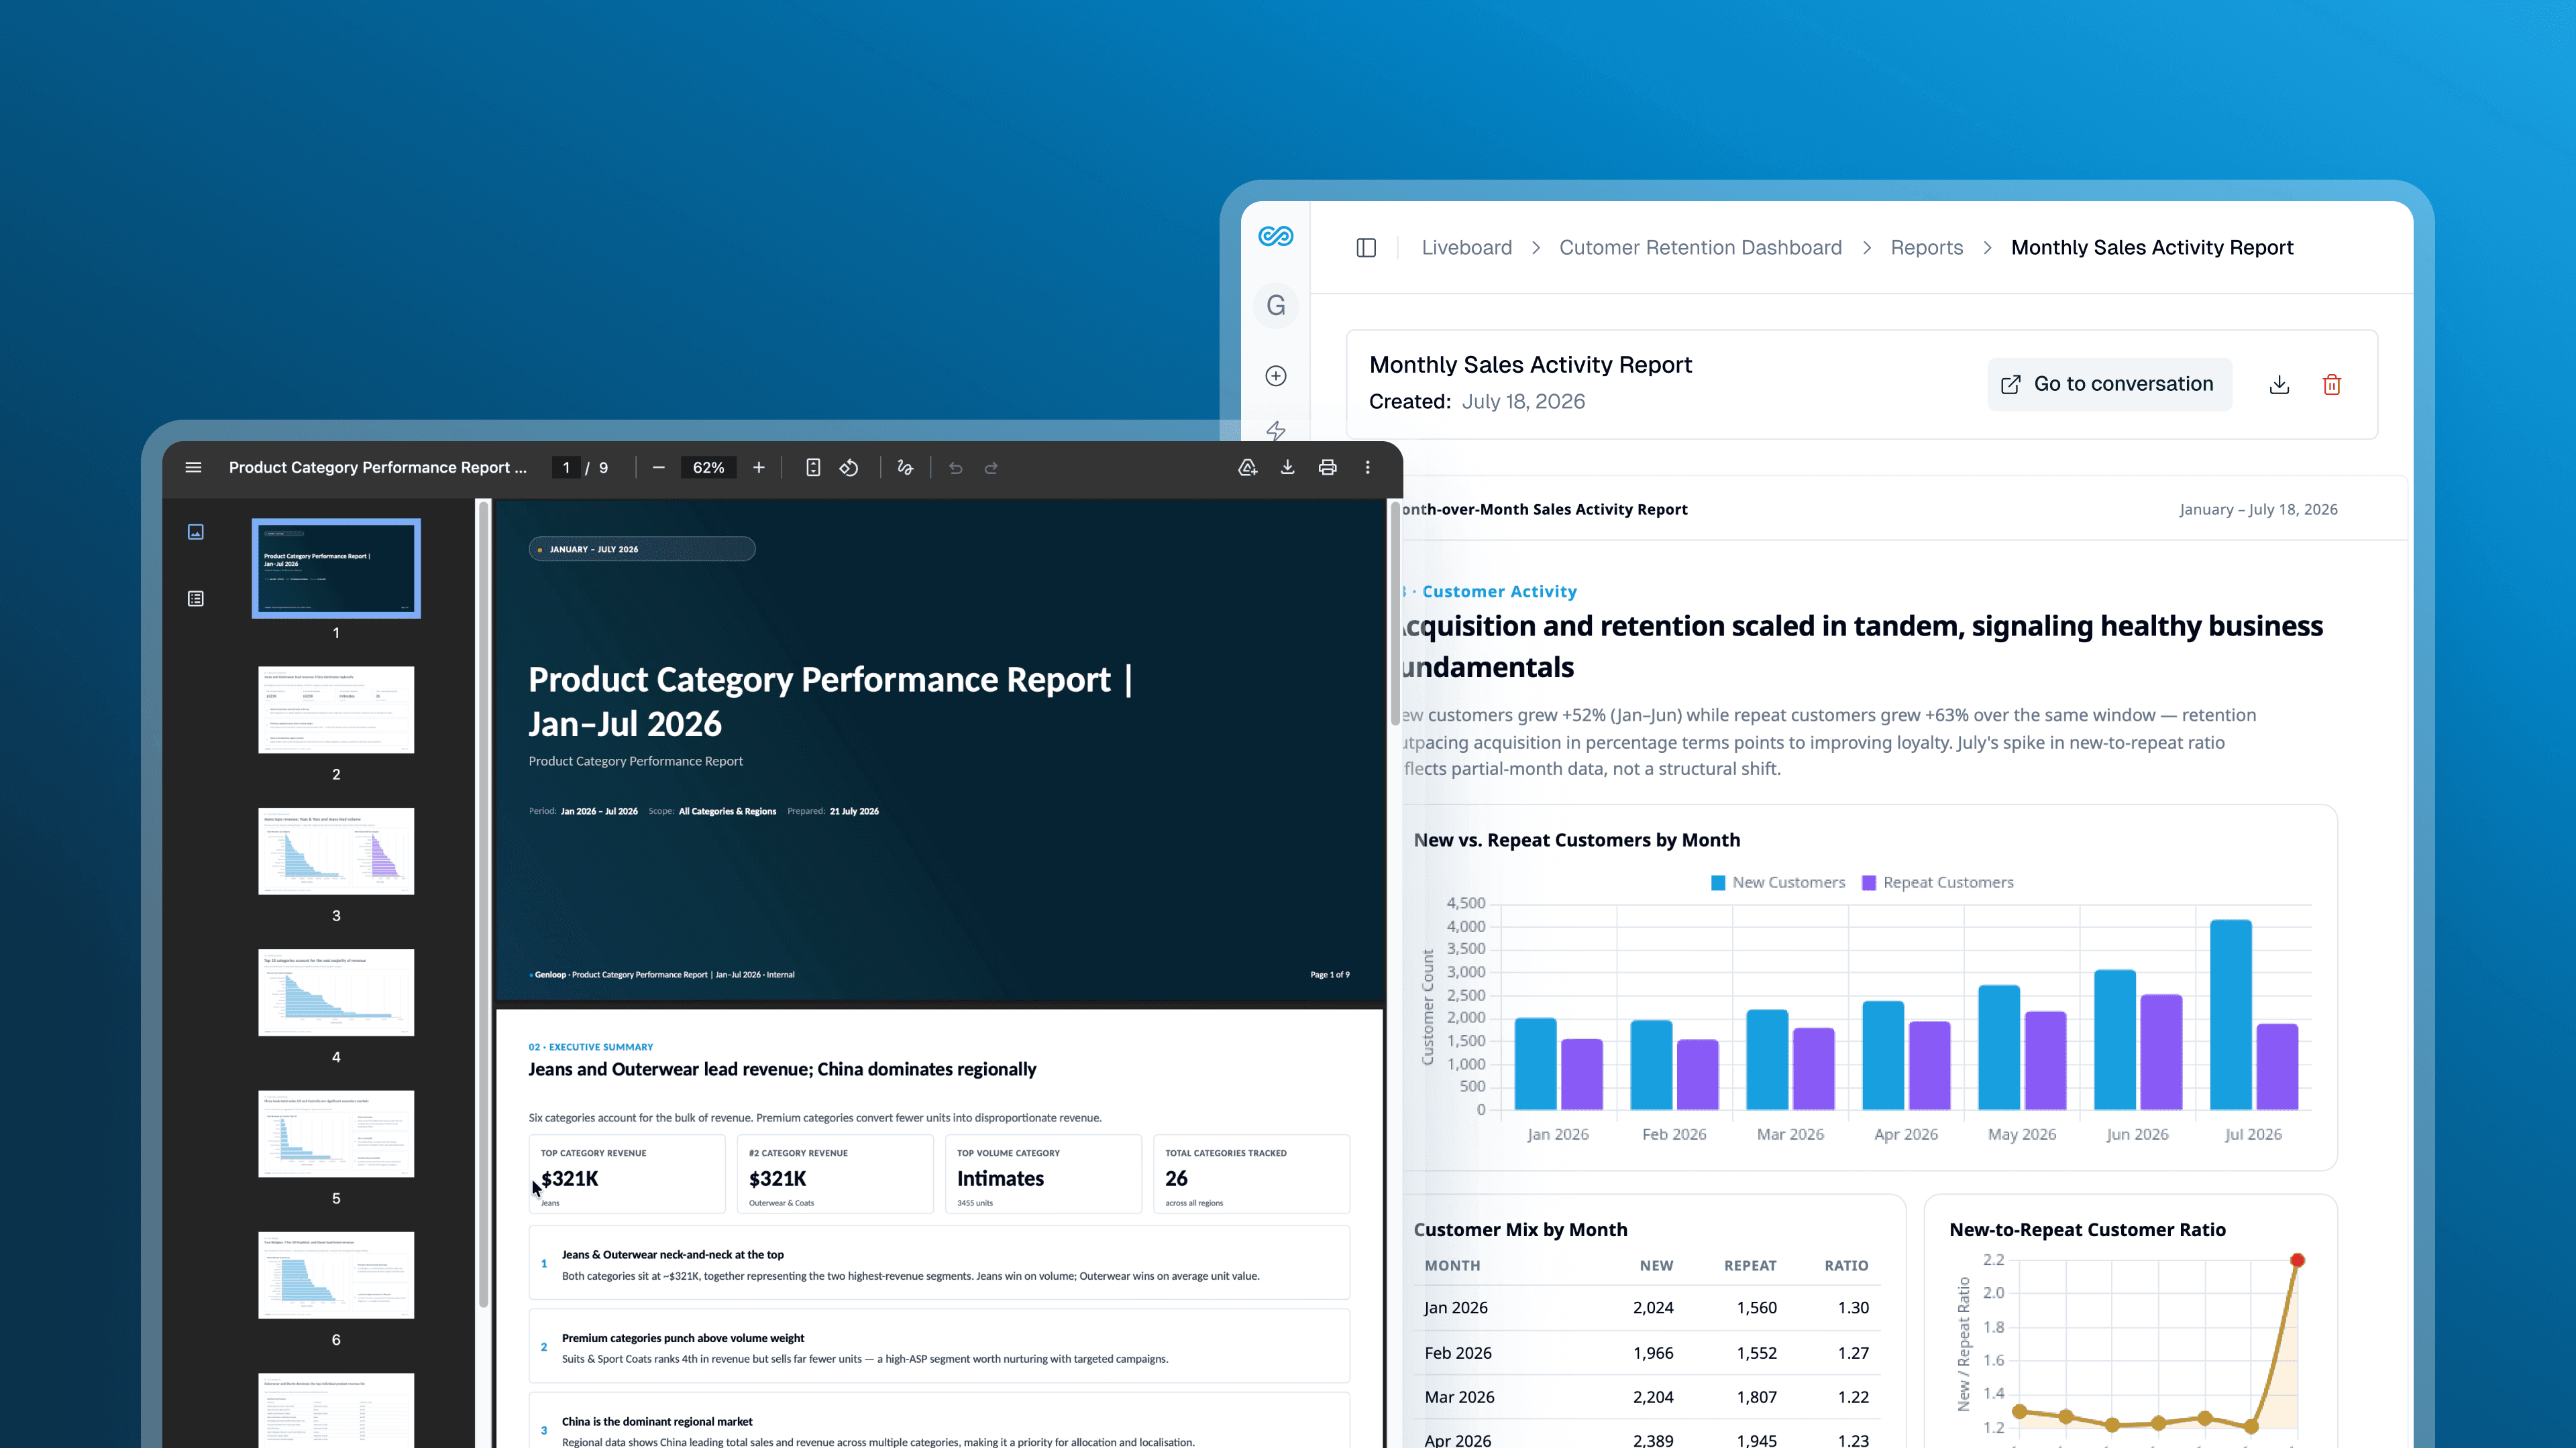Image resolution: width=2576 pixels, height=1448 pixels.
Task: Open Cutomer Retention Dashboard breadcrumb
Action: coord(1700,248)
